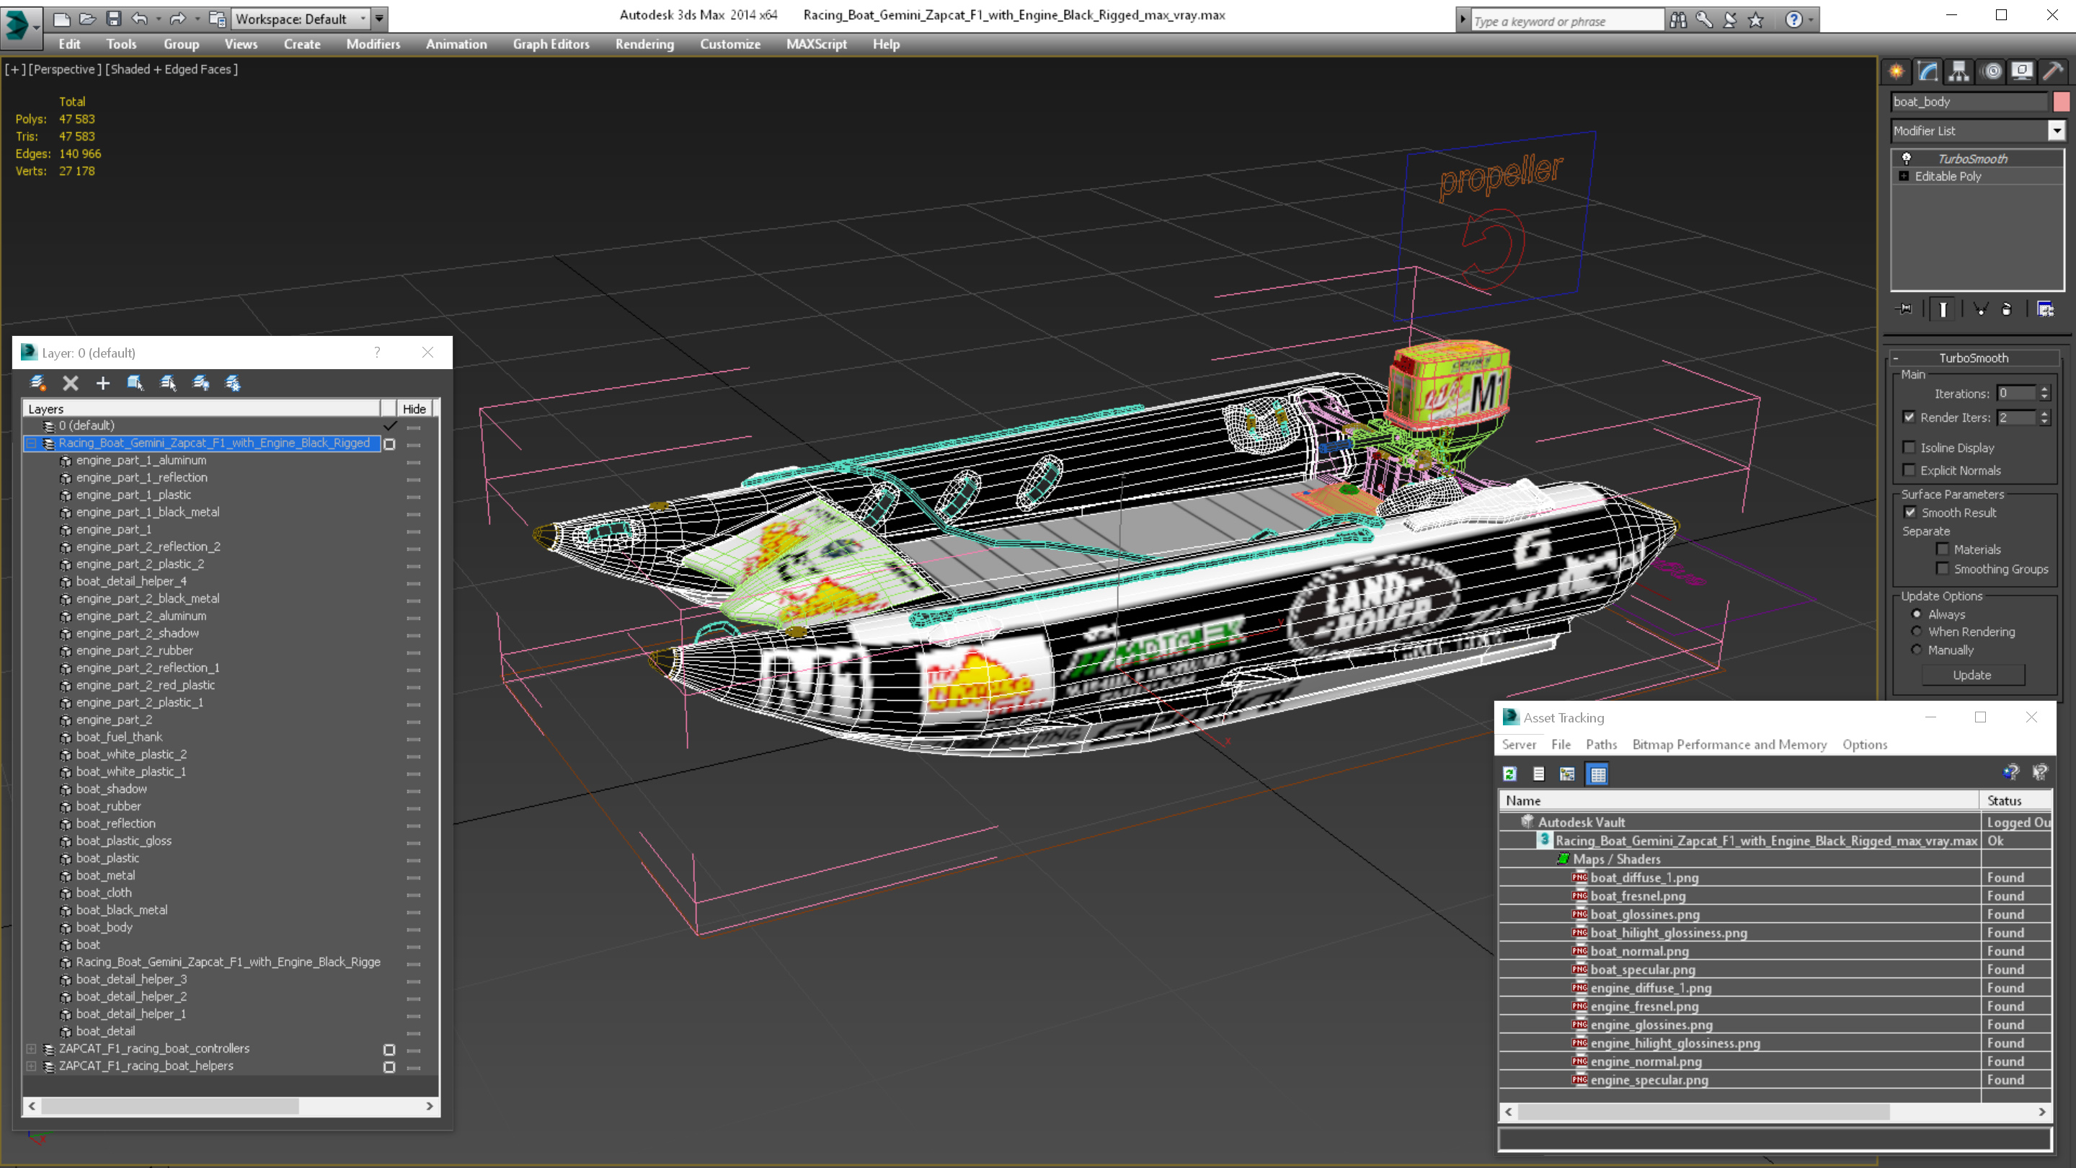Click the Pin Stack icon
This screenshot has height=1168, width=2076.
tap(1905, 309)
